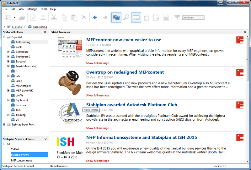Click the document list toolbar icon
Image resolution: width=251 pixels, height=170 pixels.
(x=146, y=17)
